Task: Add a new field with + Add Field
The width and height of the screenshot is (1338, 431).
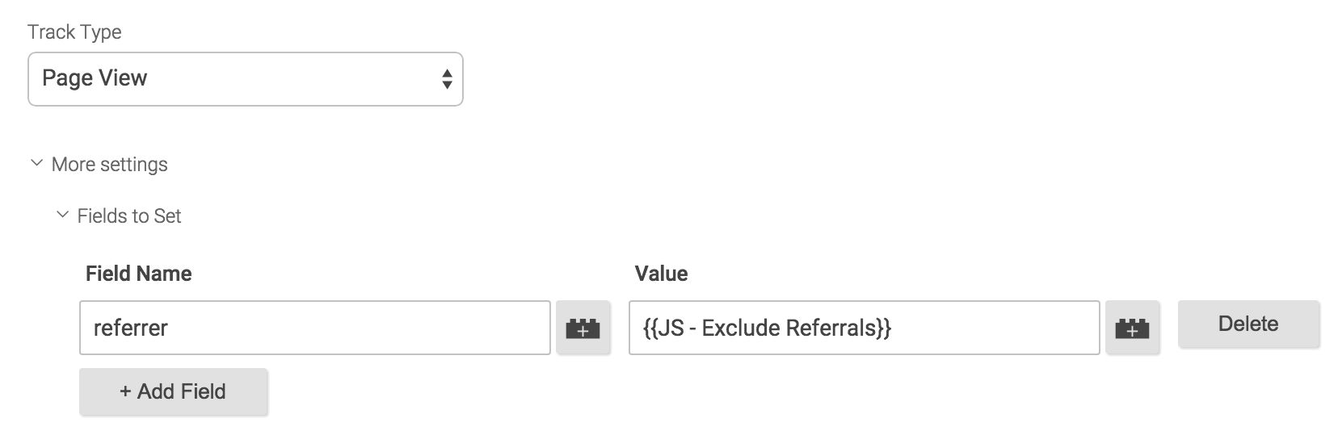Action: pyautogui.click(x=173, y=391)
